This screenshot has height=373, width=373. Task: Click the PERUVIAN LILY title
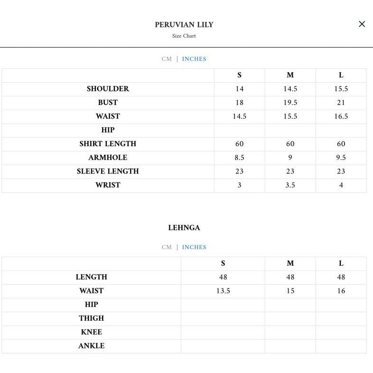pos(184,25)
